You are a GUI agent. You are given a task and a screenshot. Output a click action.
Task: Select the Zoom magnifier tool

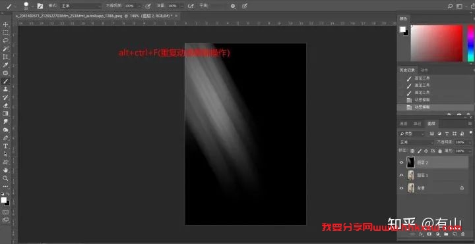tap(5, 178)
